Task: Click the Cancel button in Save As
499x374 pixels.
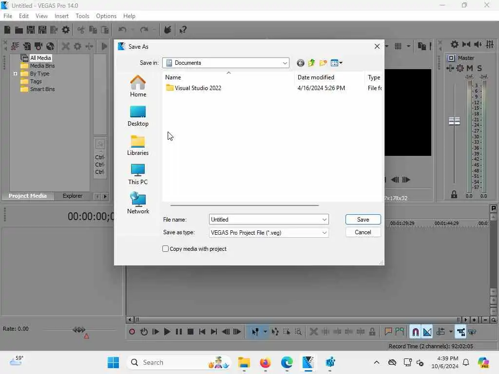Action: tap(363, 232)
